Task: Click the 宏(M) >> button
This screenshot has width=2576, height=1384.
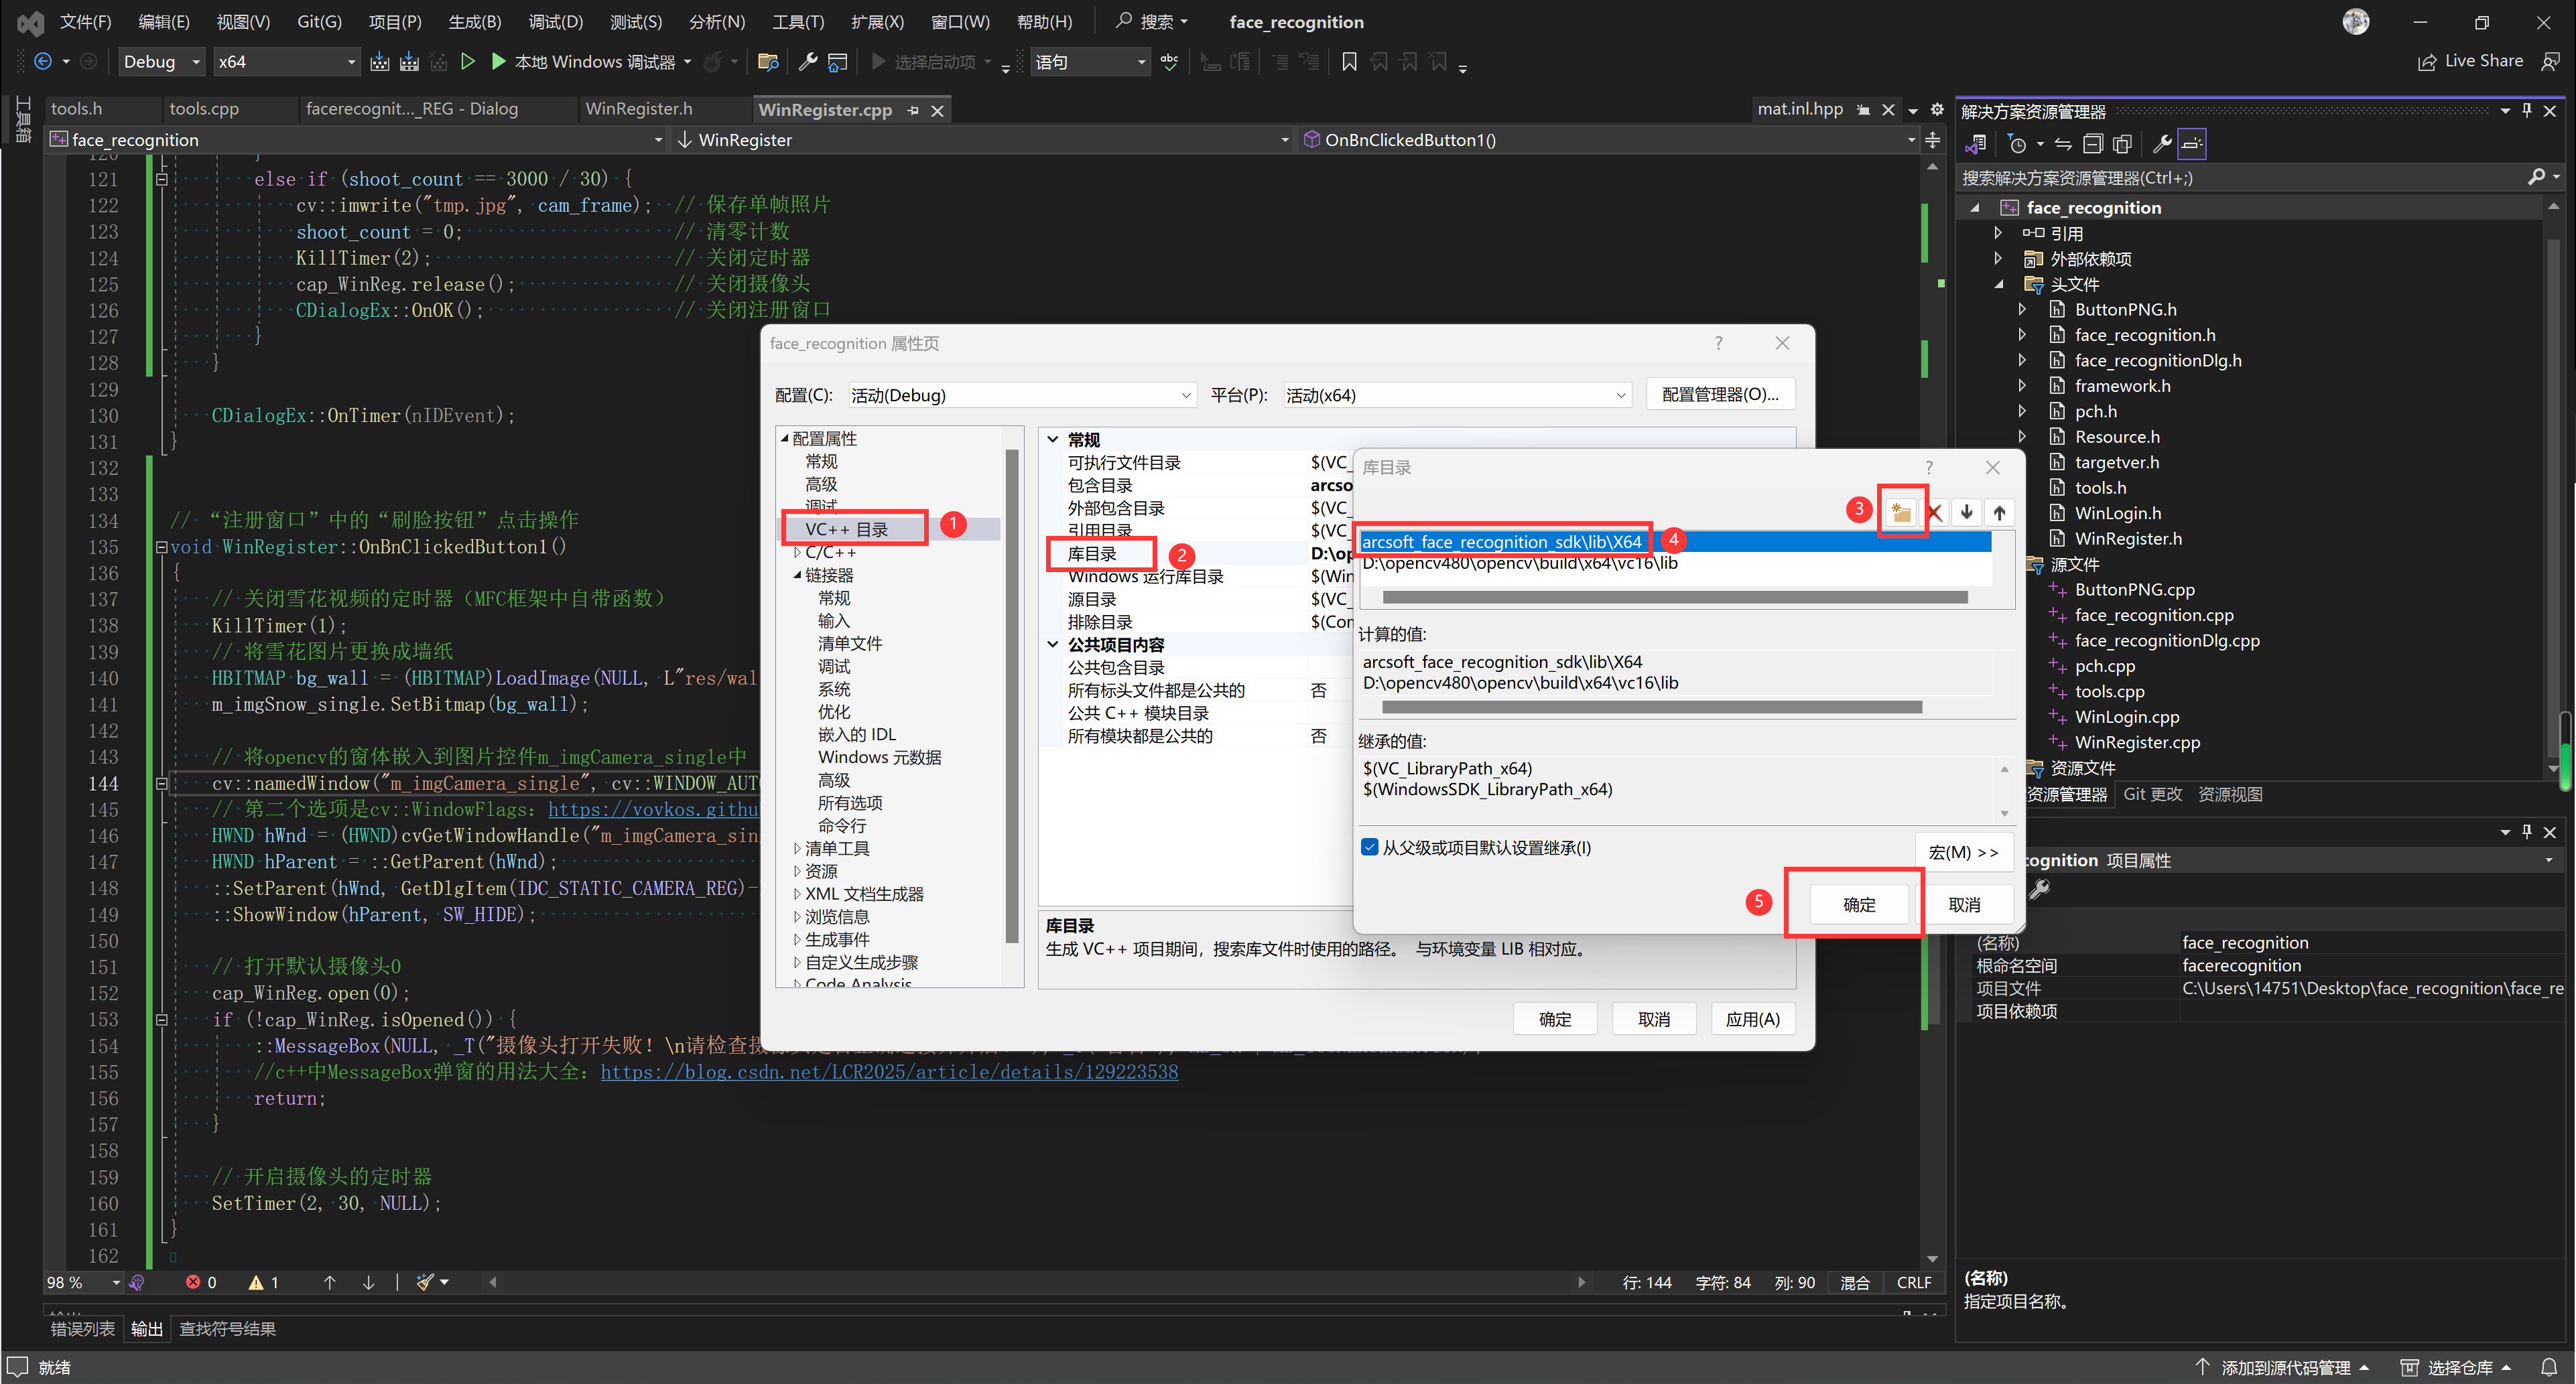Action: pos(1962,852)
